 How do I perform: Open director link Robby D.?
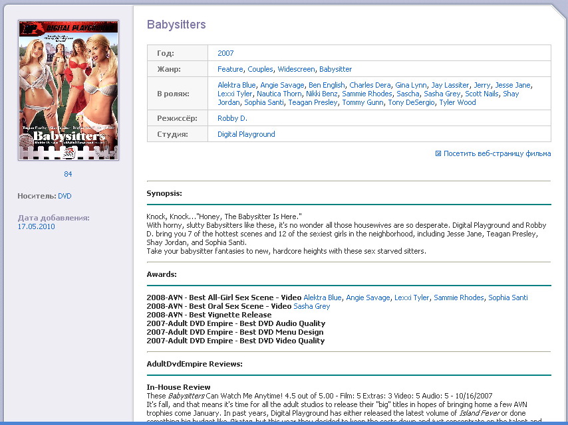coord(232,118)
